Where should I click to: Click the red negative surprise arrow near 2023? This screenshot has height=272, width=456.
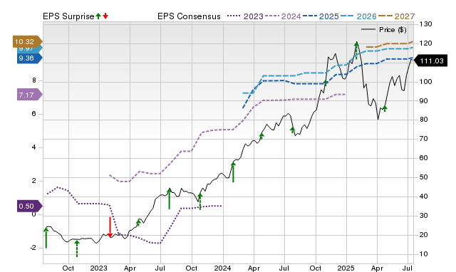click(x=110, y=227)
